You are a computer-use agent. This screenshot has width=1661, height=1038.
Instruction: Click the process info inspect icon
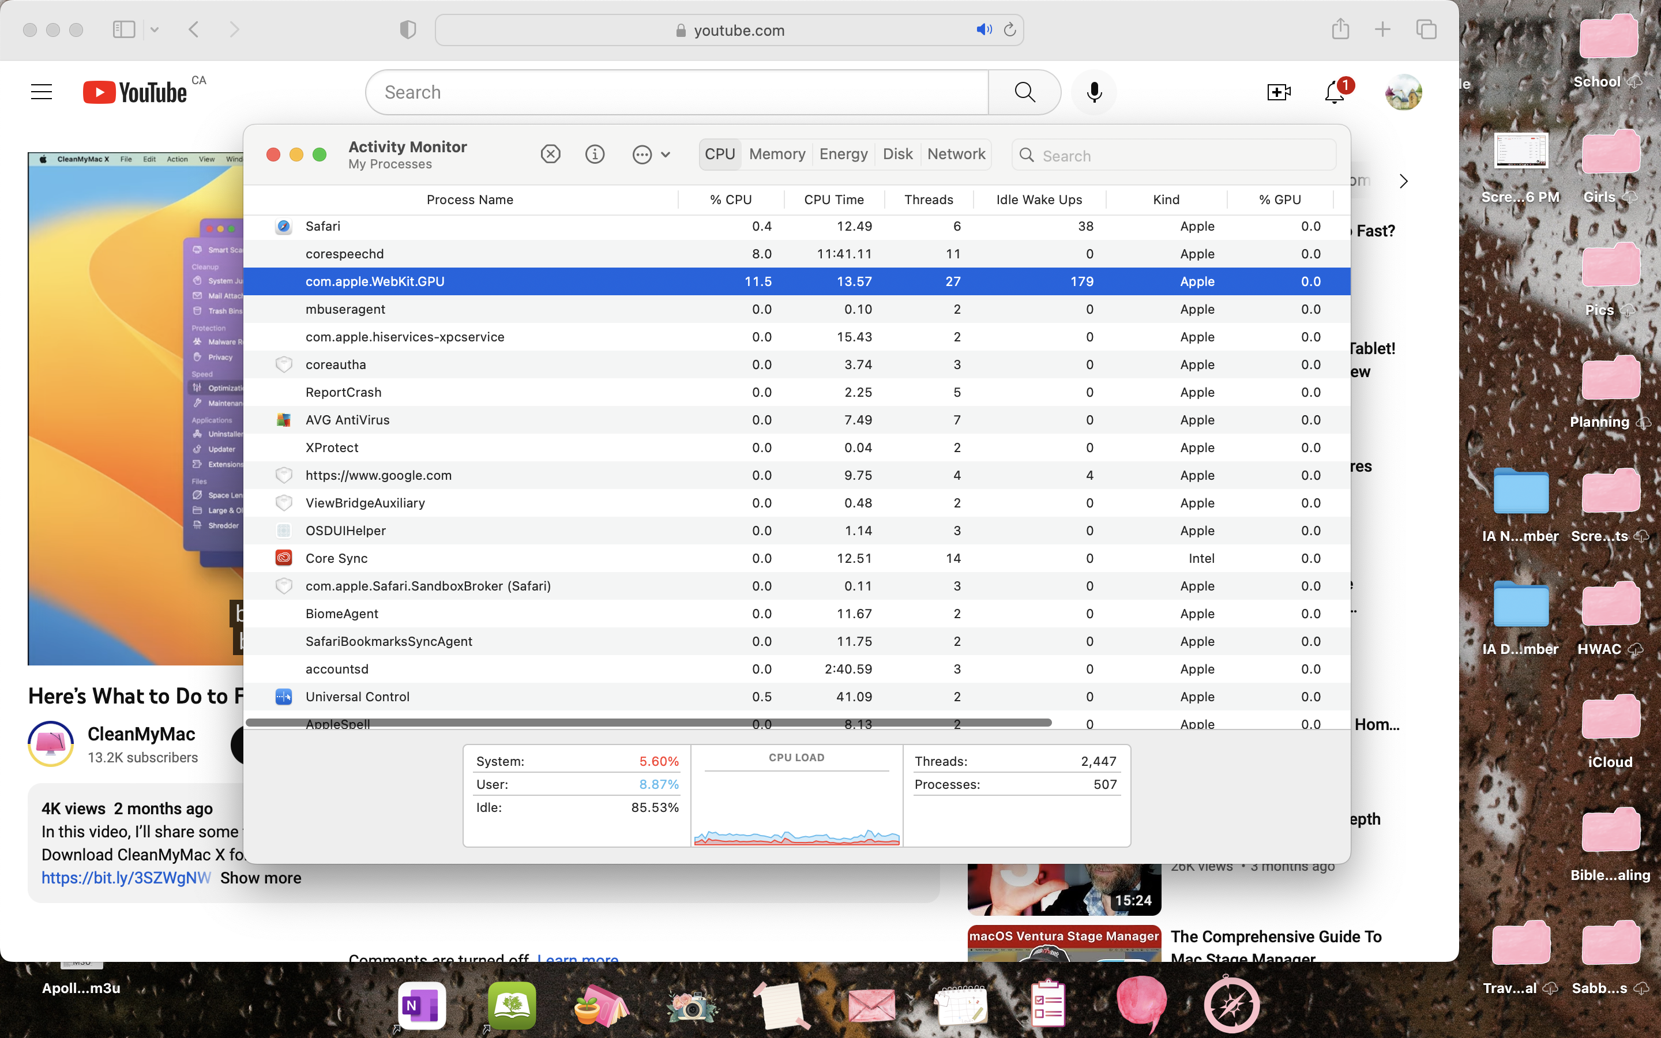595,155
